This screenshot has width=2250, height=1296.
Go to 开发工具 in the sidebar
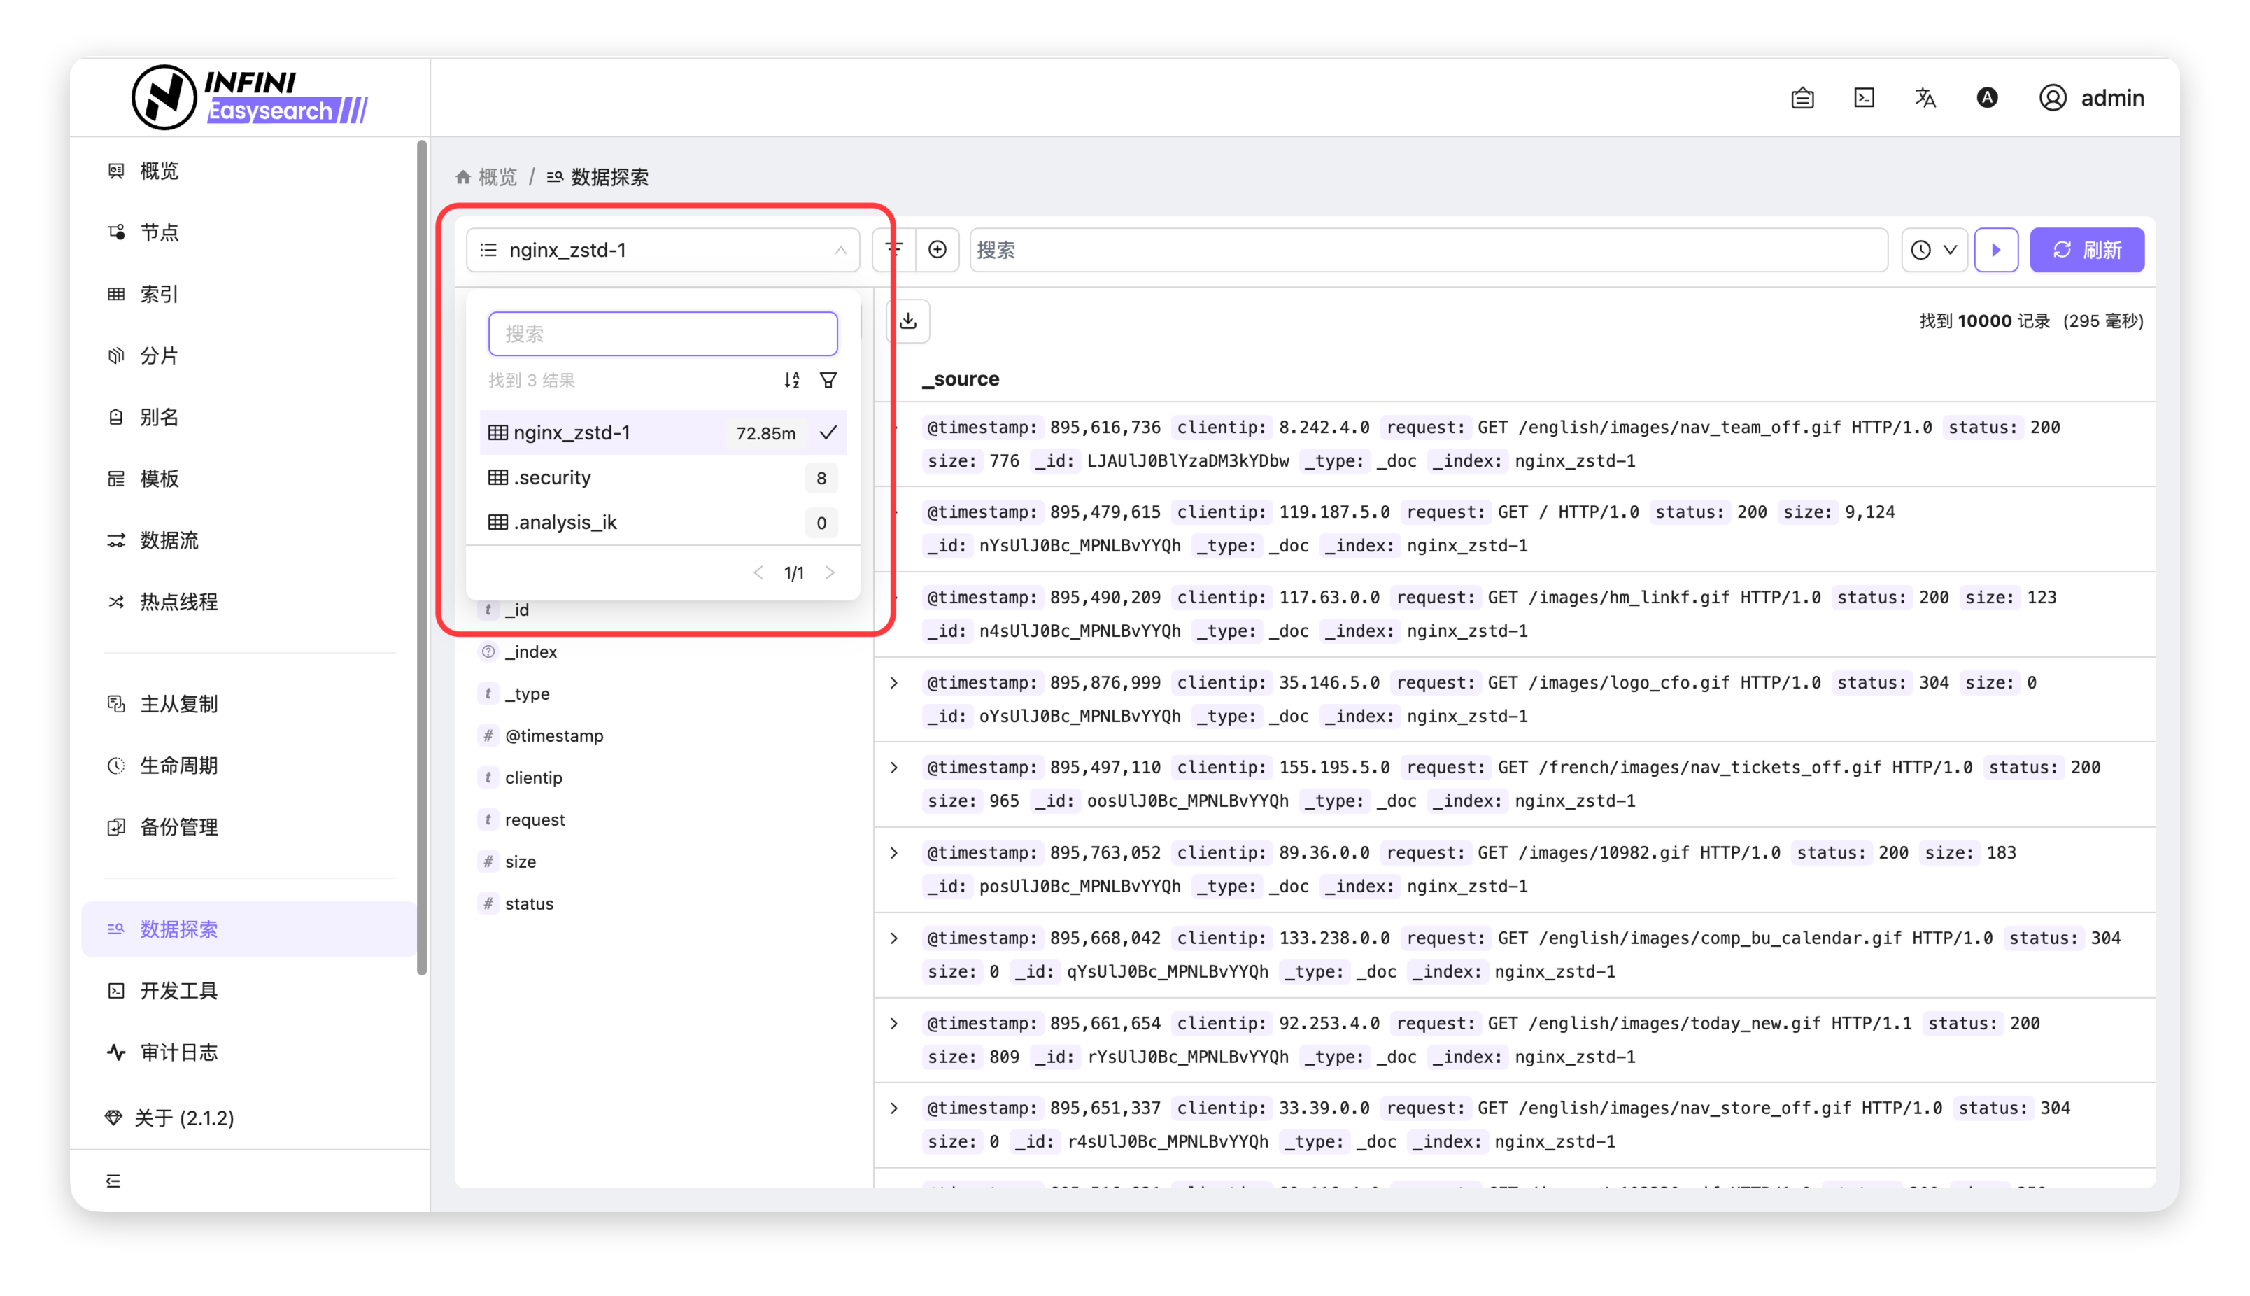pyautogui.click(x=178, y=991)
